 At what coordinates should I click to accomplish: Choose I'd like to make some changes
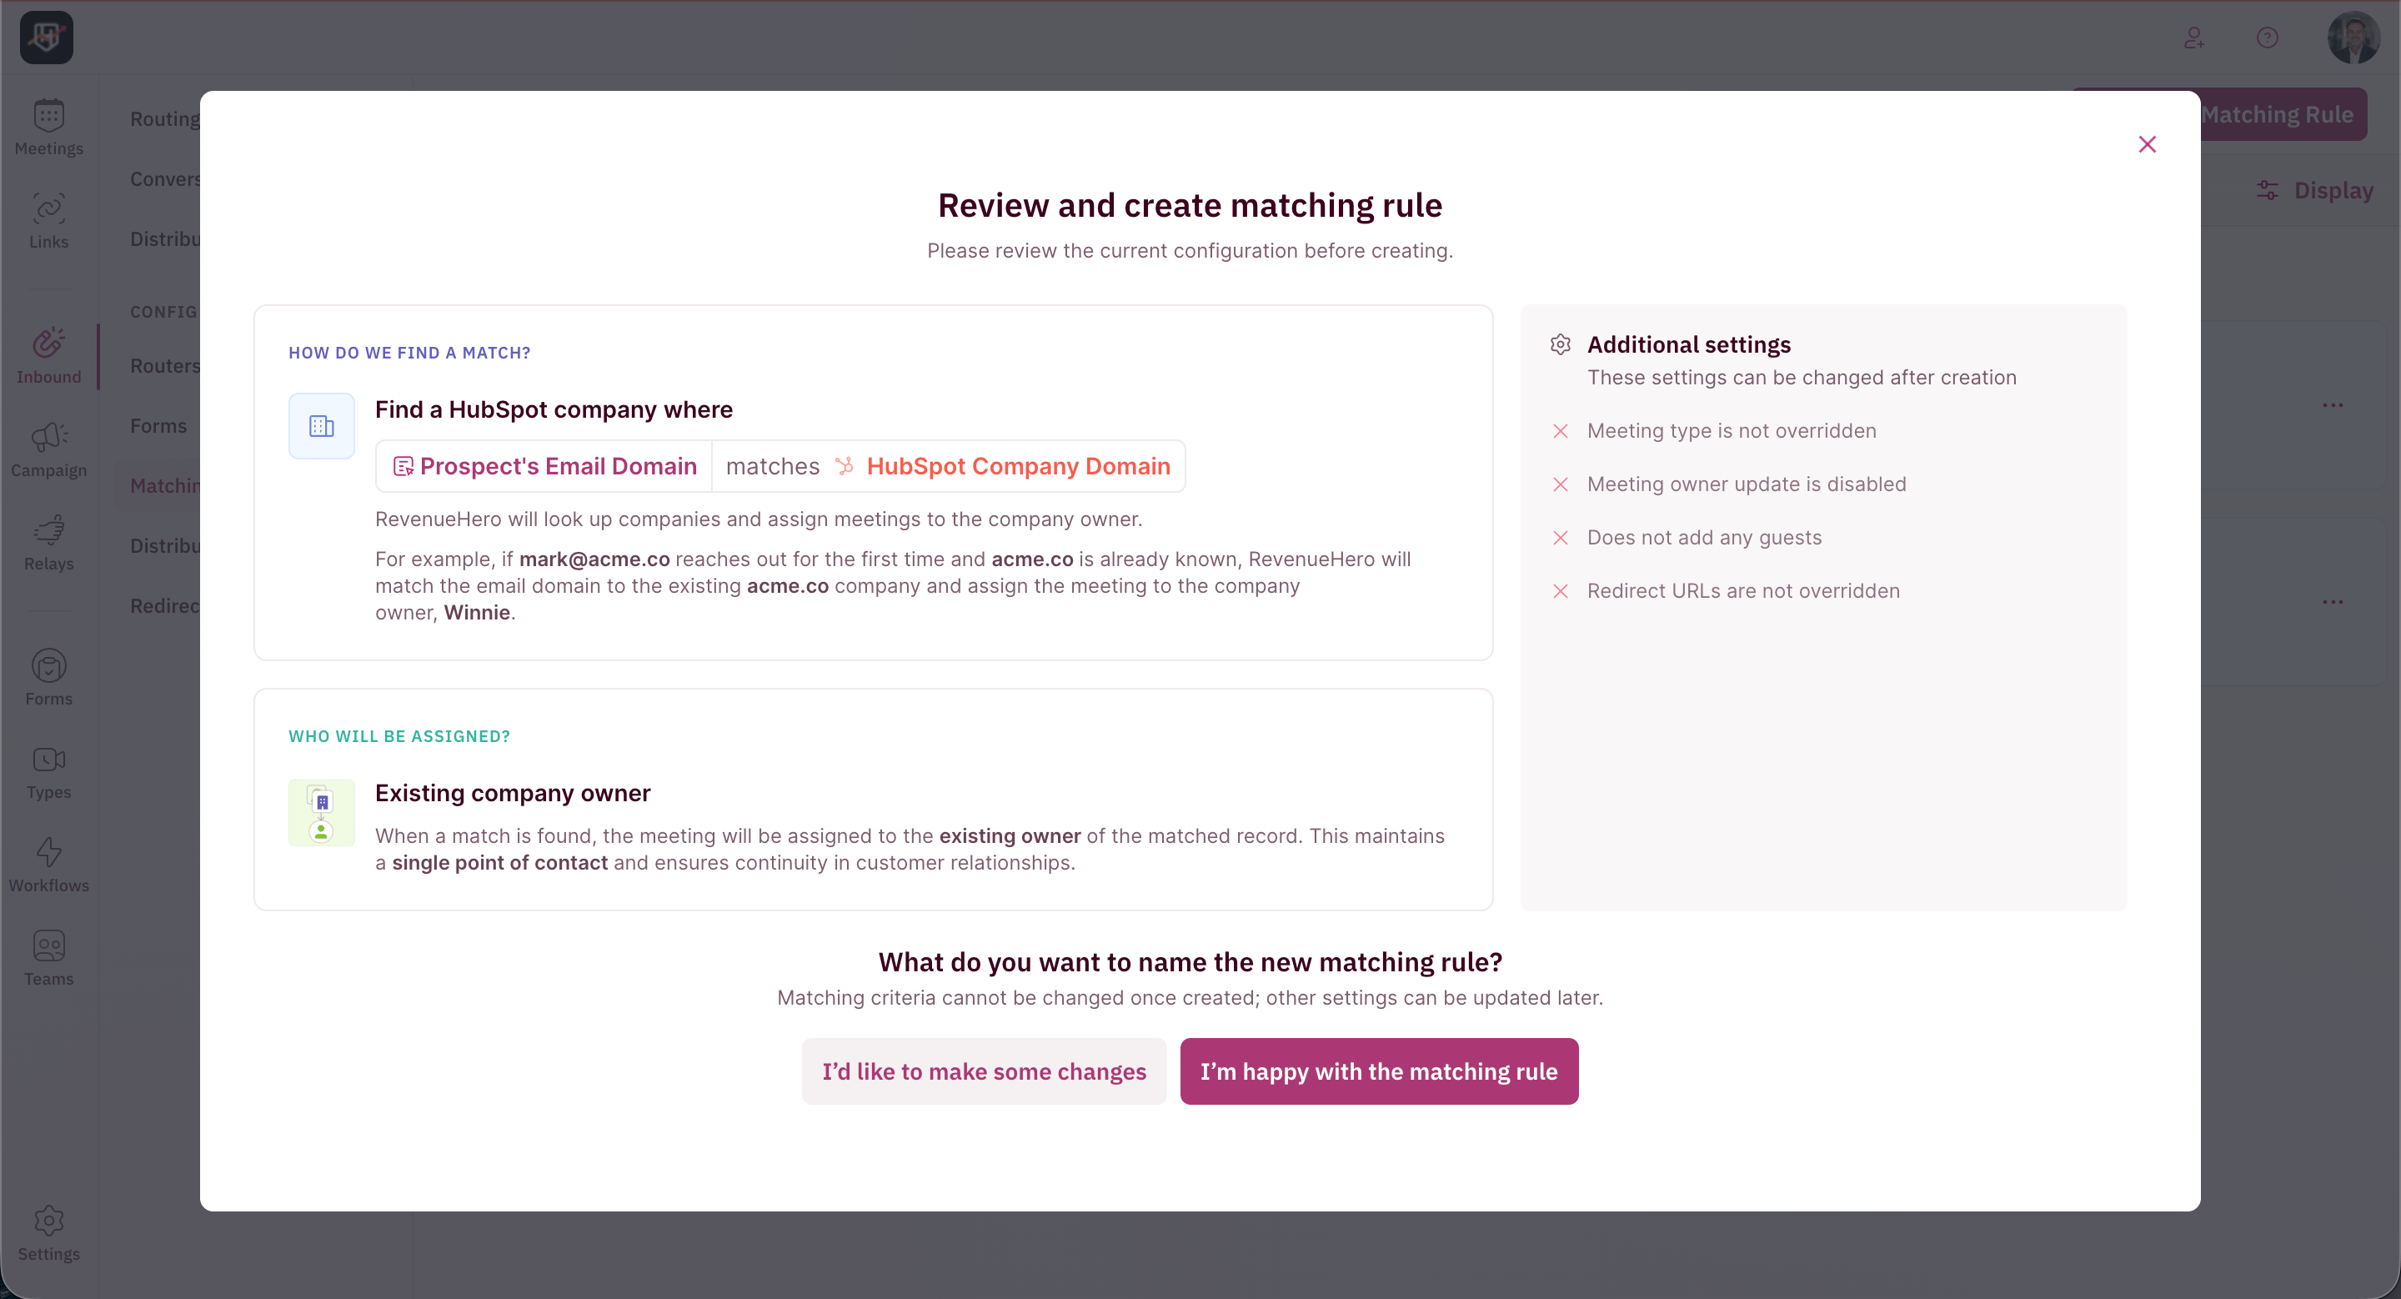tap(984, 1071)
